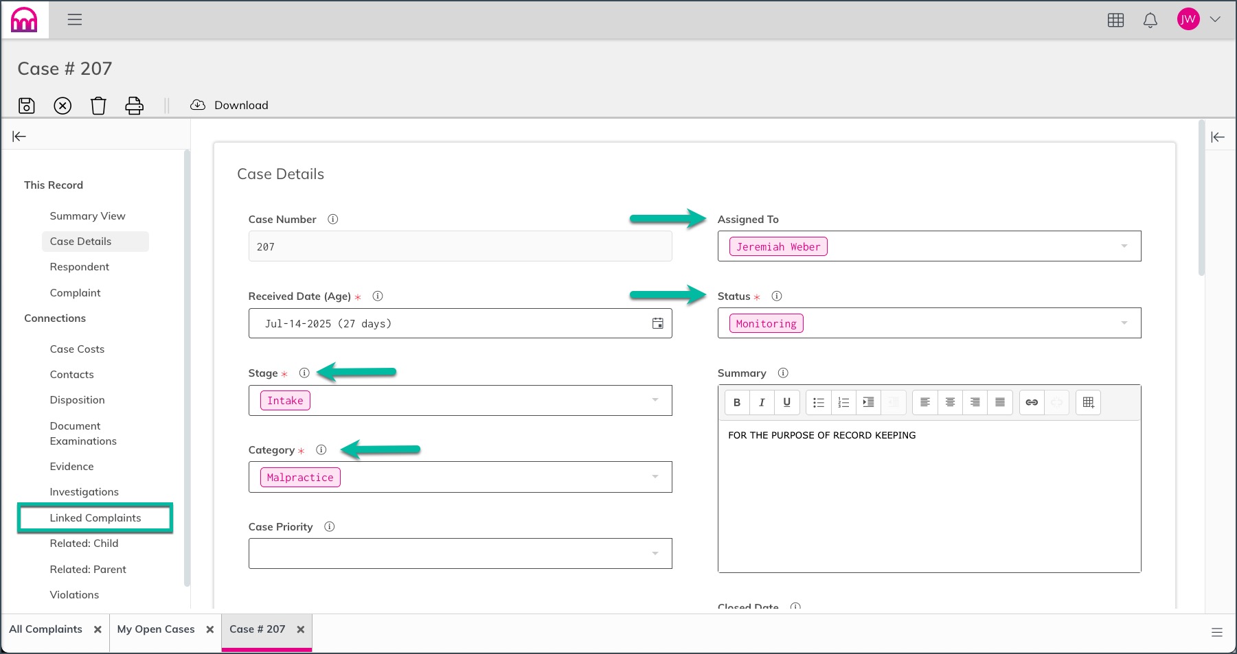Justify Summary text
Viewport: 1237px width, 654px height.
[1000, 403]
